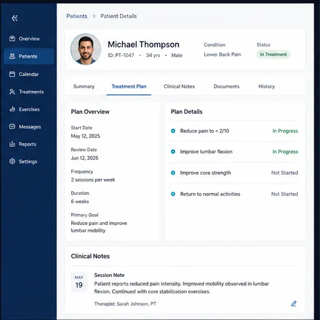Select the Improve core strength goal

(x=206, y=173)
